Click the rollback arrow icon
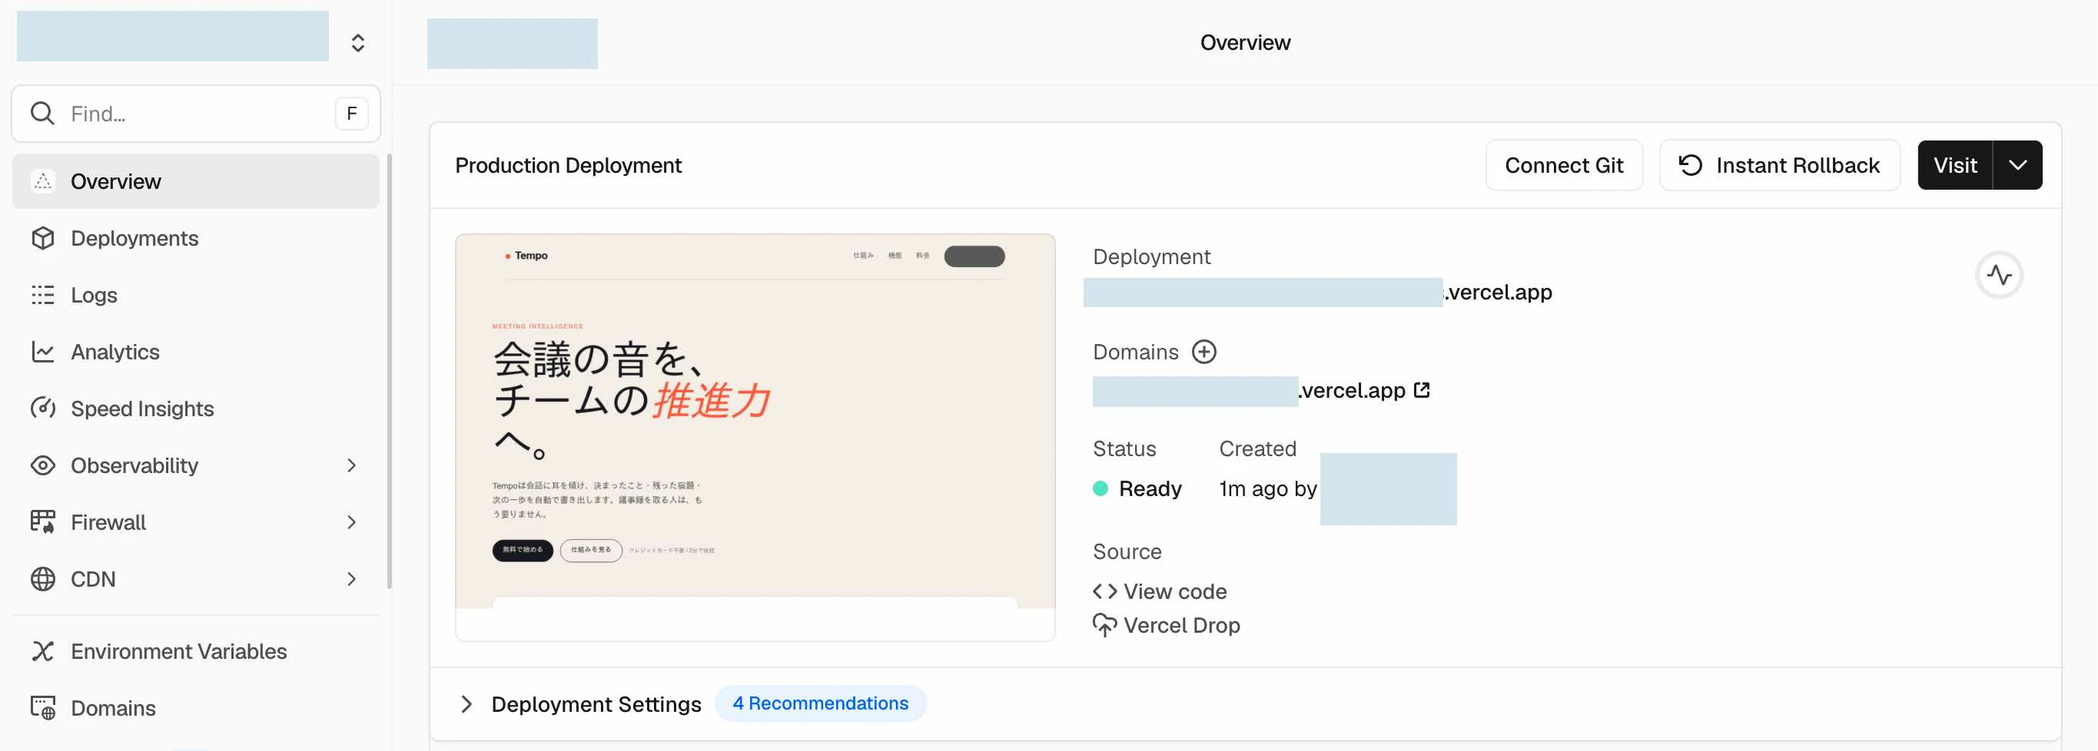Viewport: 2098px width, 751px height. point(1690,165)
